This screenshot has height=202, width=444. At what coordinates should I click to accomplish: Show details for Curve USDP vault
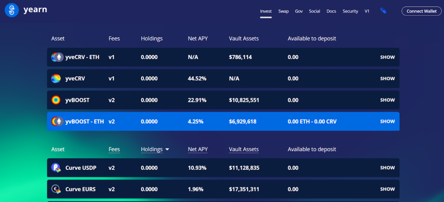coord(387,168)
